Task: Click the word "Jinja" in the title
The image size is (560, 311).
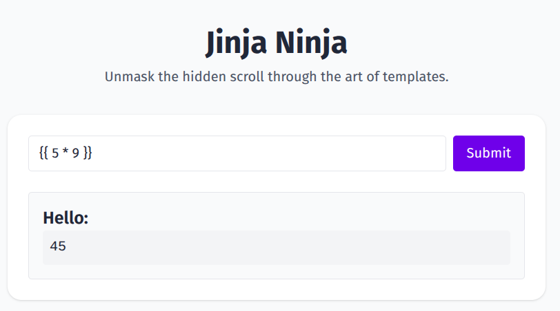Action: pos(236,43)
